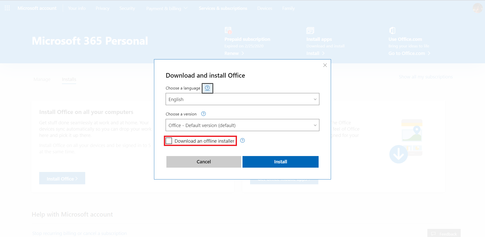485x237 pixels.
Task: Open Stop recurring billing help link
Action: 79,233
